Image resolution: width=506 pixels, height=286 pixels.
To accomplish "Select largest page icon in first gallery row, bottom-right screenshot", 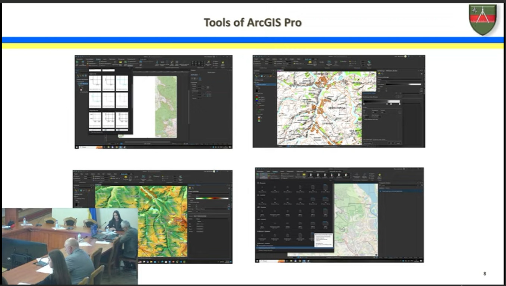I will (x=325, y=188).
